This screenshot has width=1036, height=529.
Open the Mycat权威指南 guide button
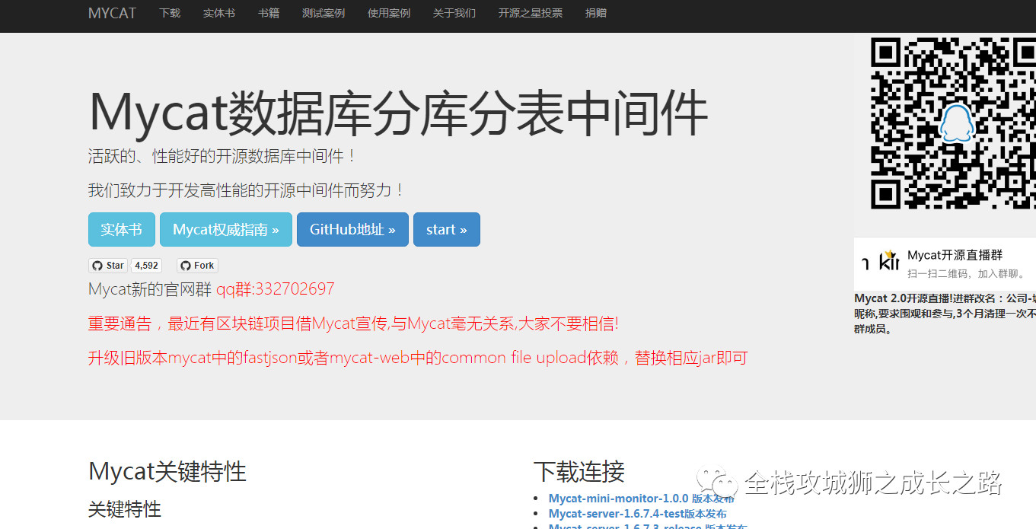[x=225, y=229]
